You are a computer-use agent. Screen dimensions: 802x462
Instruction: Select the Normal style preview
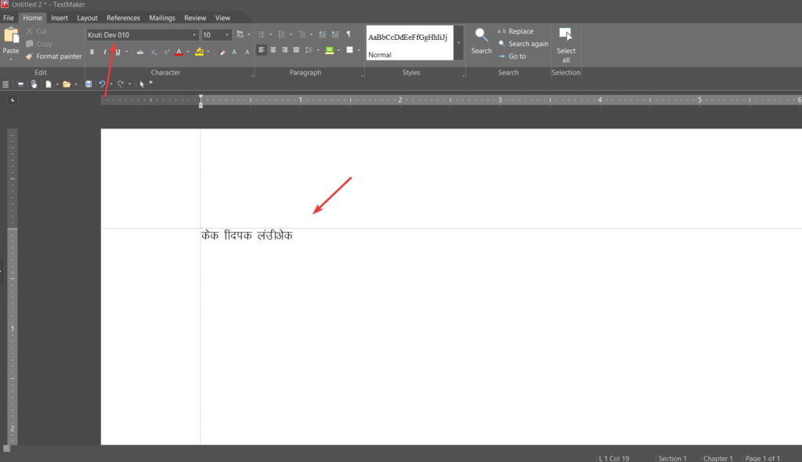410,43
